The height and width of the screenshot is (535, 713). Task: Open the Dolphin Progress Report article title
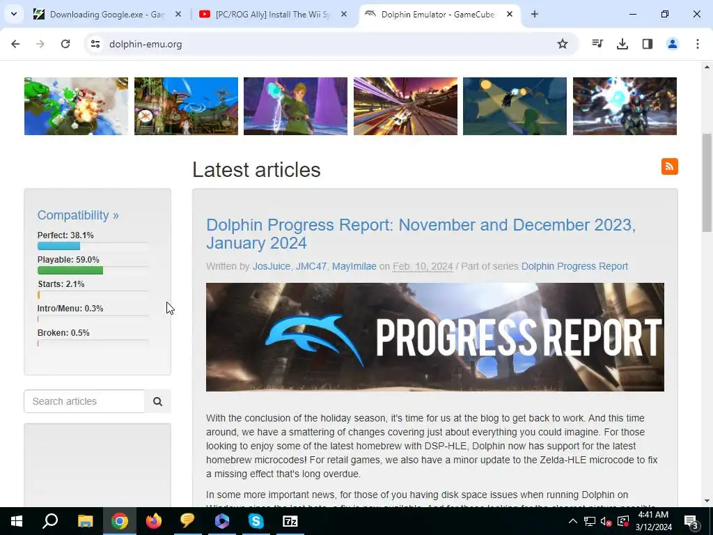click(x=421, y=234)
